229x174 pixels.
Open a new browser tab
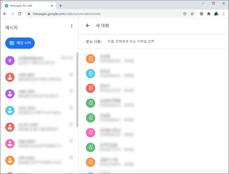click(x=60, y=6)
